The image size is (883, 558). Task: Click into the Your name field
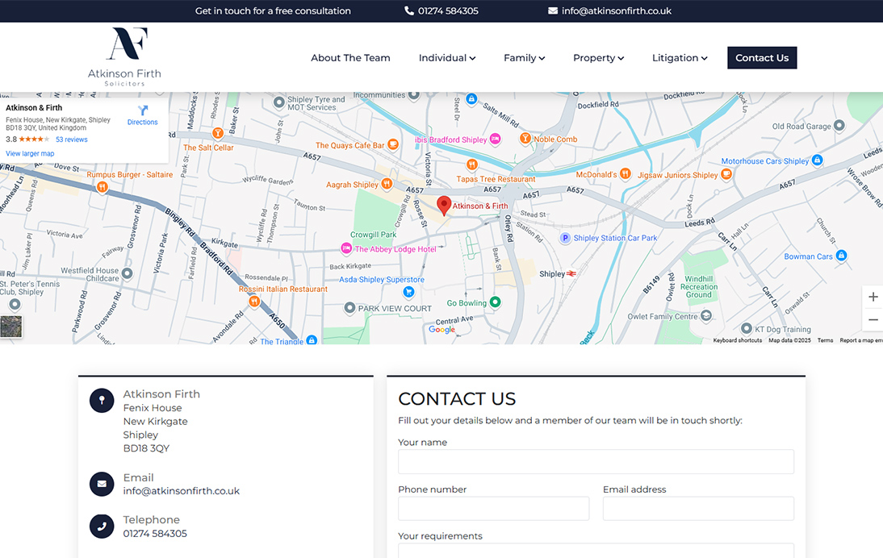(596, 462)
